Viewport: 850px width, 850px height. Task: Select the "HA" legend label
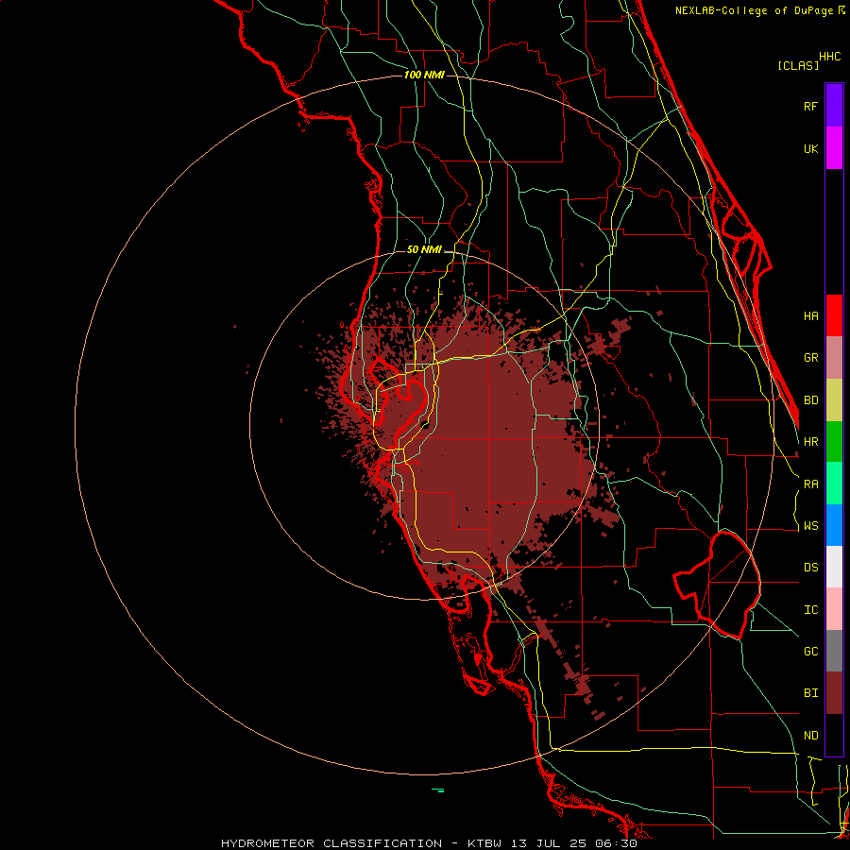click(810, 315)
